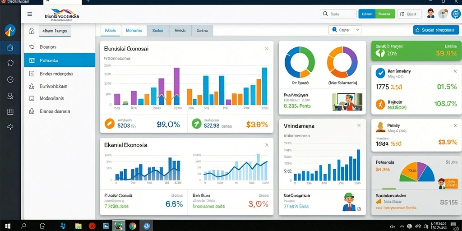Open the user avatar icon in top header

(x=430, y=14)
